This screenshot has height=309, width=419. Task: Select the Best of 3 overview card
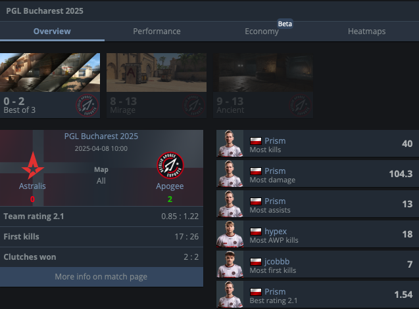(50, 85)
